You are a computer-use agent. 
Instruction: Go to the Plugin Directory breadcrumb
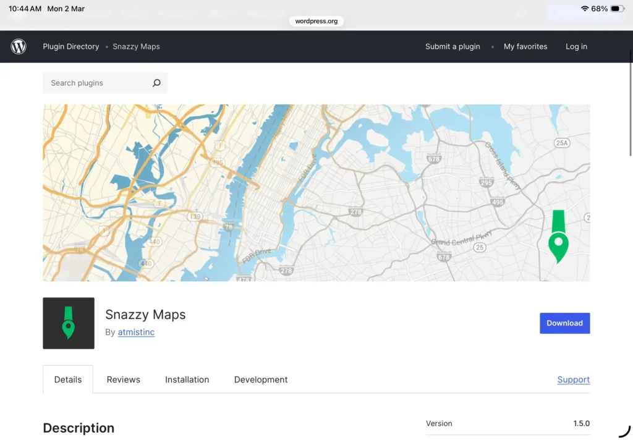click(x=70, y=46)
